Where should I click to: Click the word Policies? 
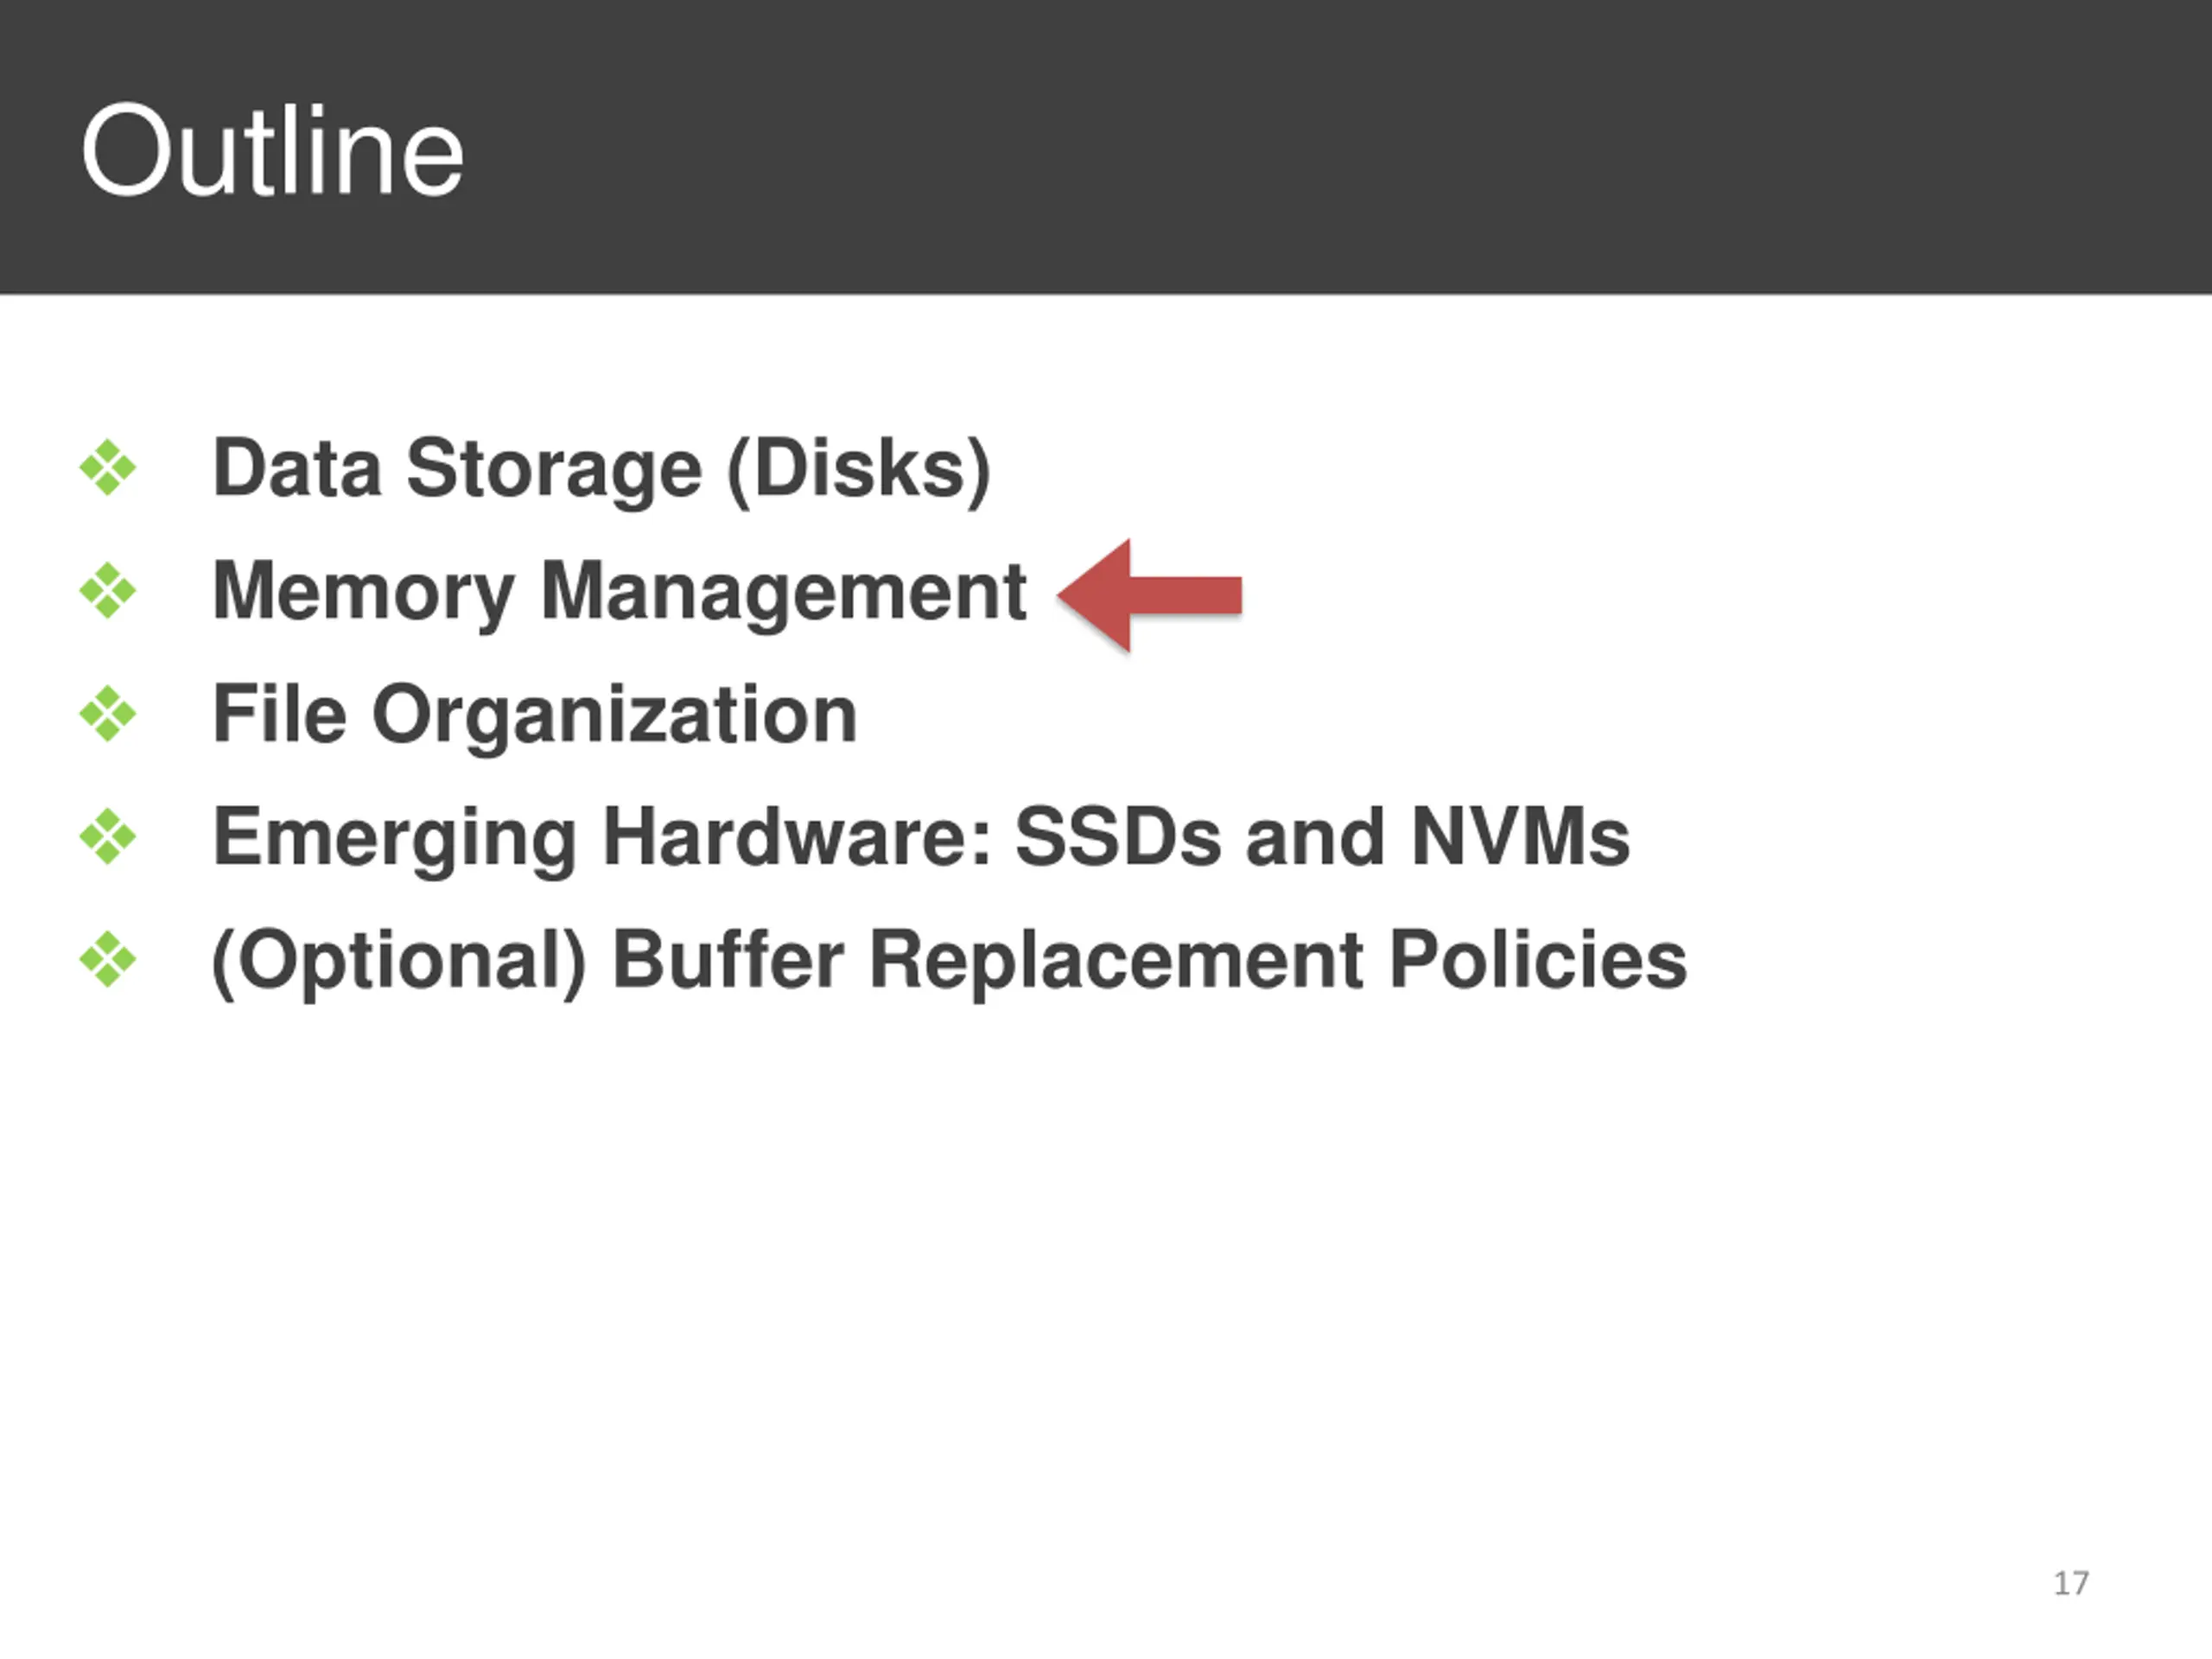tap(1538, 959)
